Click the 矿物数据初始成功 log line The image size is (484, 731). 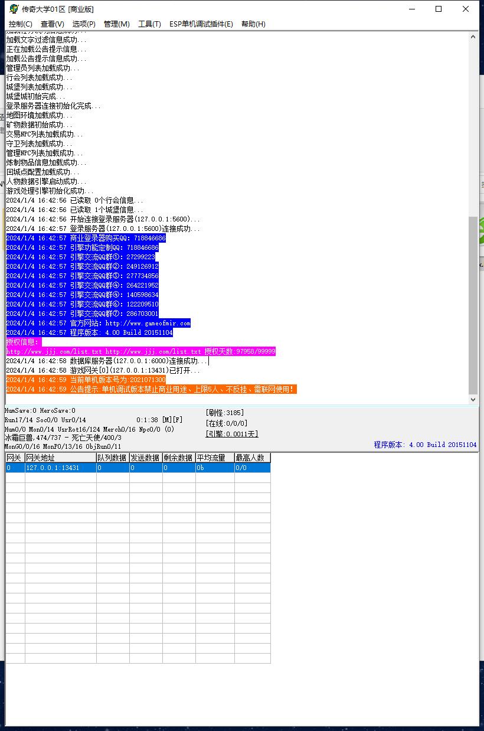(x=39, y=125)
